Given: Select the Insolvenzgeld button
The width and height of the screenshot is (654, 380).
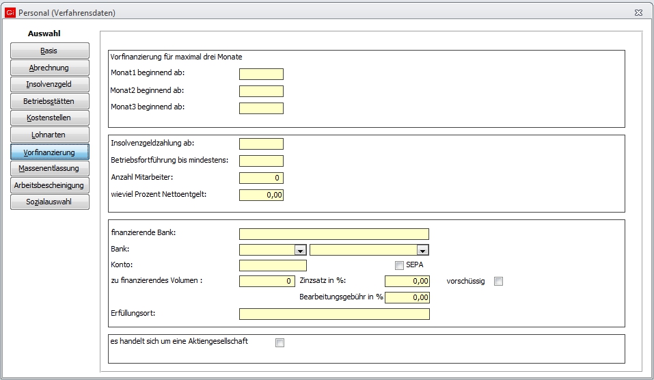Looking at the screenshot, I should tap(49, 85).
